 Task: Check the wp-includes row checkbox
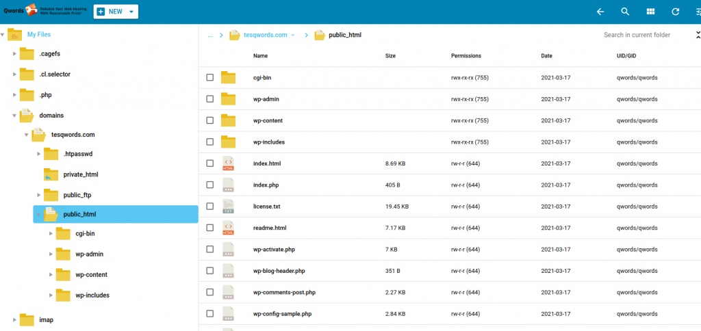tap(209, 142)
